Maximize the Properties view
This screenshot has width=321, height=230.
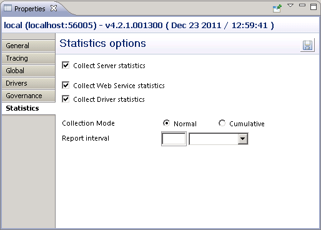[x=314, y=7]
